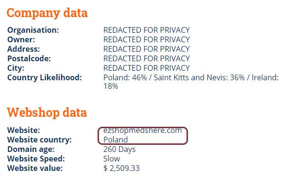
Task: Click the Address label
Action: click(23, 49)
